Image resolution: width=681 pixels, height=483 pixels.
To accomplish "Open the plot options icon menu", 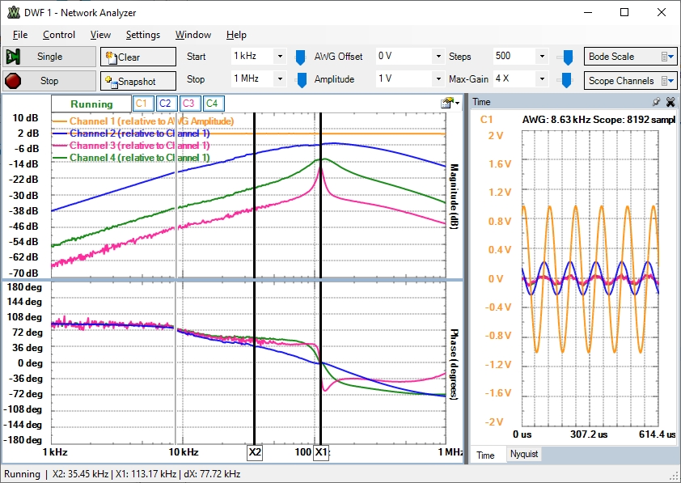I will pos(447,103).
